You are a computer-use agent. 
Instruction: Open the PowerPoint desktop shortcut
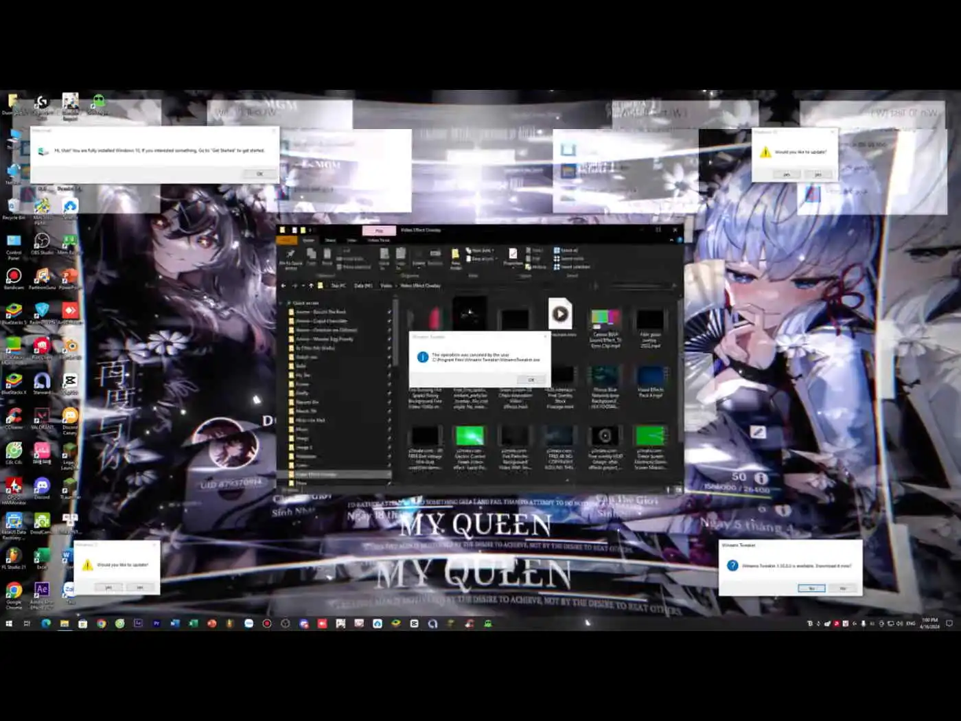click(70, 279)
